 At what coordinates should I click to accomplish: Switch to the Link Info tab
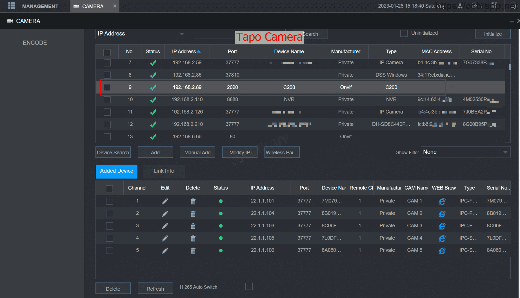click(x=164, y=171)
